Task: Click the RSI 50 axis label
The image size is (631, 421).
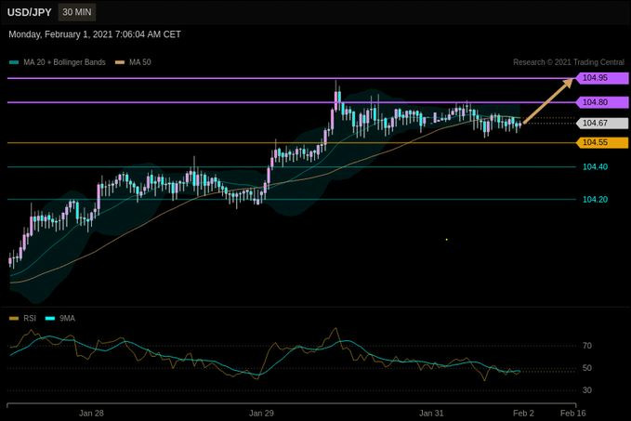Action: [587, 368]
